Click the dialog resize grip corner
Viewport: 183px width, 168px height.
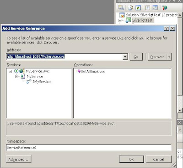click(x=174, y=165)
